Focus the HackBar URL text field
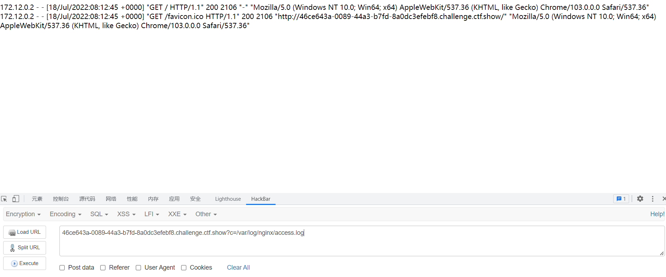Viewport: 666px width, 277px height. (x=362, y=241)
